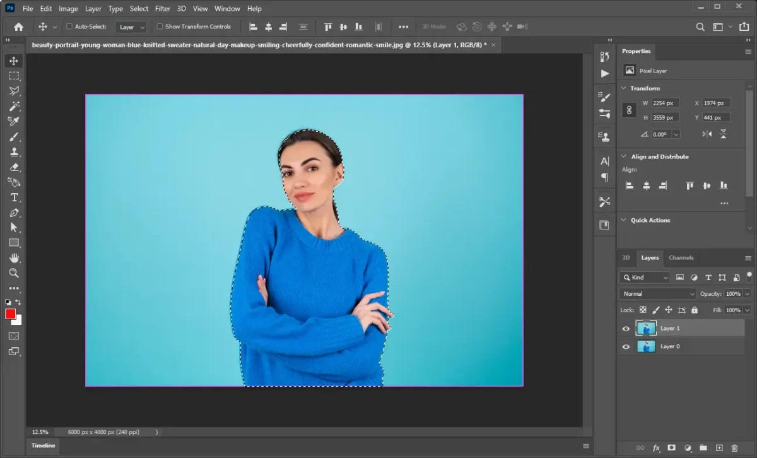Change screen mode icon at toolbox bottom
Viewport: 757px width, 458px height.
tap(14, 351)
